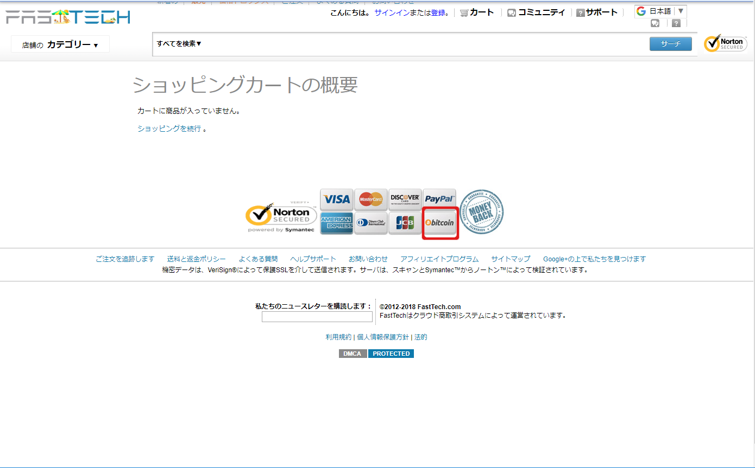Click the MasterCard payment icon
This screenshot has height=468, width=755.
(371, 200)
